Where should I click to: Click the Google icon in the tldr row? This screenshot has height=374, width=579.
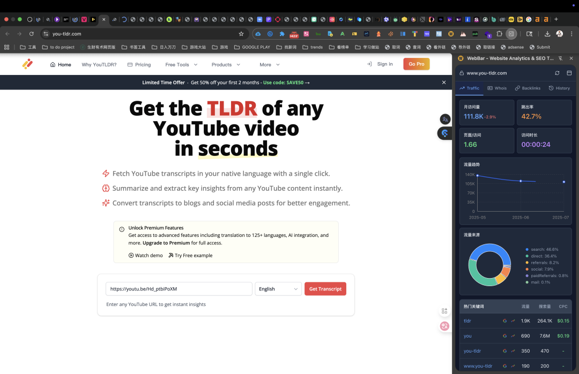[505, 321]
